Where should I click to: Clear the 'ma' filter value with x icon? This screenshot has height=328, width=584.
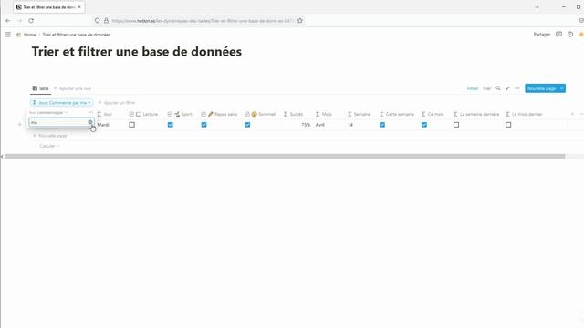pos(90,122)
